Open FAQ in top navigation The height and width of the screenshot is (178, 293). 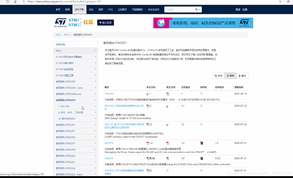pos(111,10)
